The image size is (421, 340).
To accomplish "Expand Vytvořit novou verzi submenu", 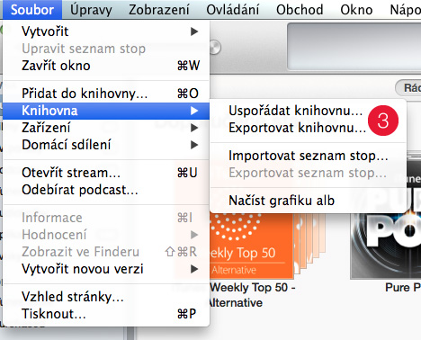I will coord(106,269).
